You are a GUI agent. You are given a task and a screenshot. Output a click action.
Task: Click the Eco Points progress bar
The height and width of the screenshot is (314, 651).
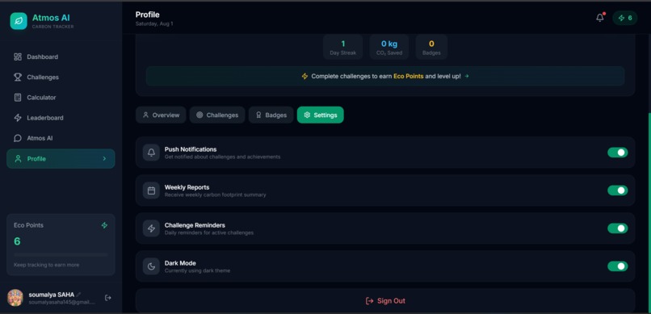(61, 254)
